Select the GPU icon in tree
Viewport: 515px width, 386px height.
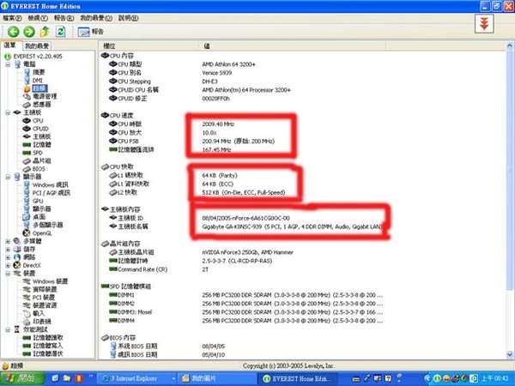click(x=27, y=201)
